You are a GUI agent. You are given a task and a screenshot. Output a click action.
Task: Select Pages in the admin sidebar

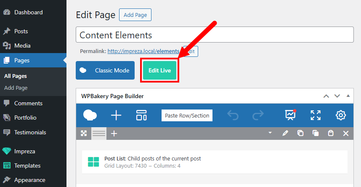(x=33, y=60)
